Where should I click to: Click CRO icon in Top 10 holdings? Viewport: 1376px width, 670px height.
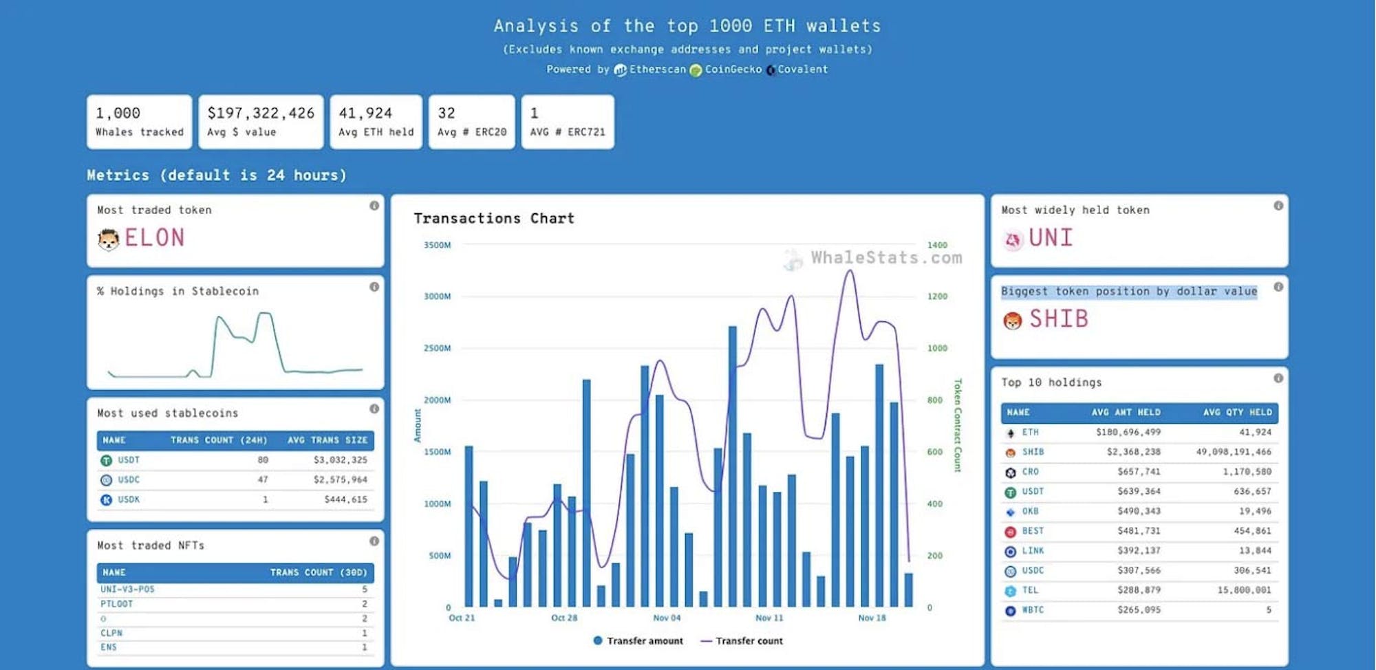click(1010, 473)
